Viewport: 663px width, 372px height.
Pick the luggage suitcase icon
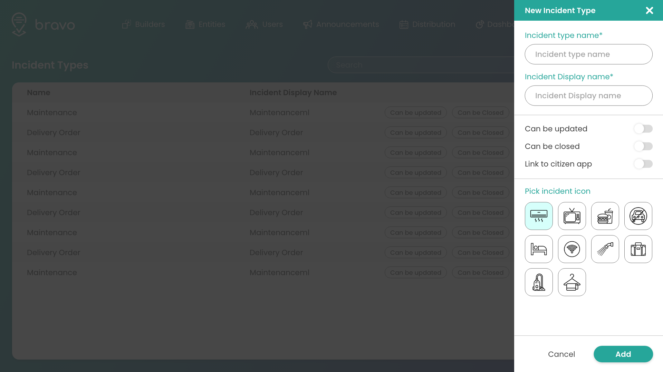(x=638, y=249)
